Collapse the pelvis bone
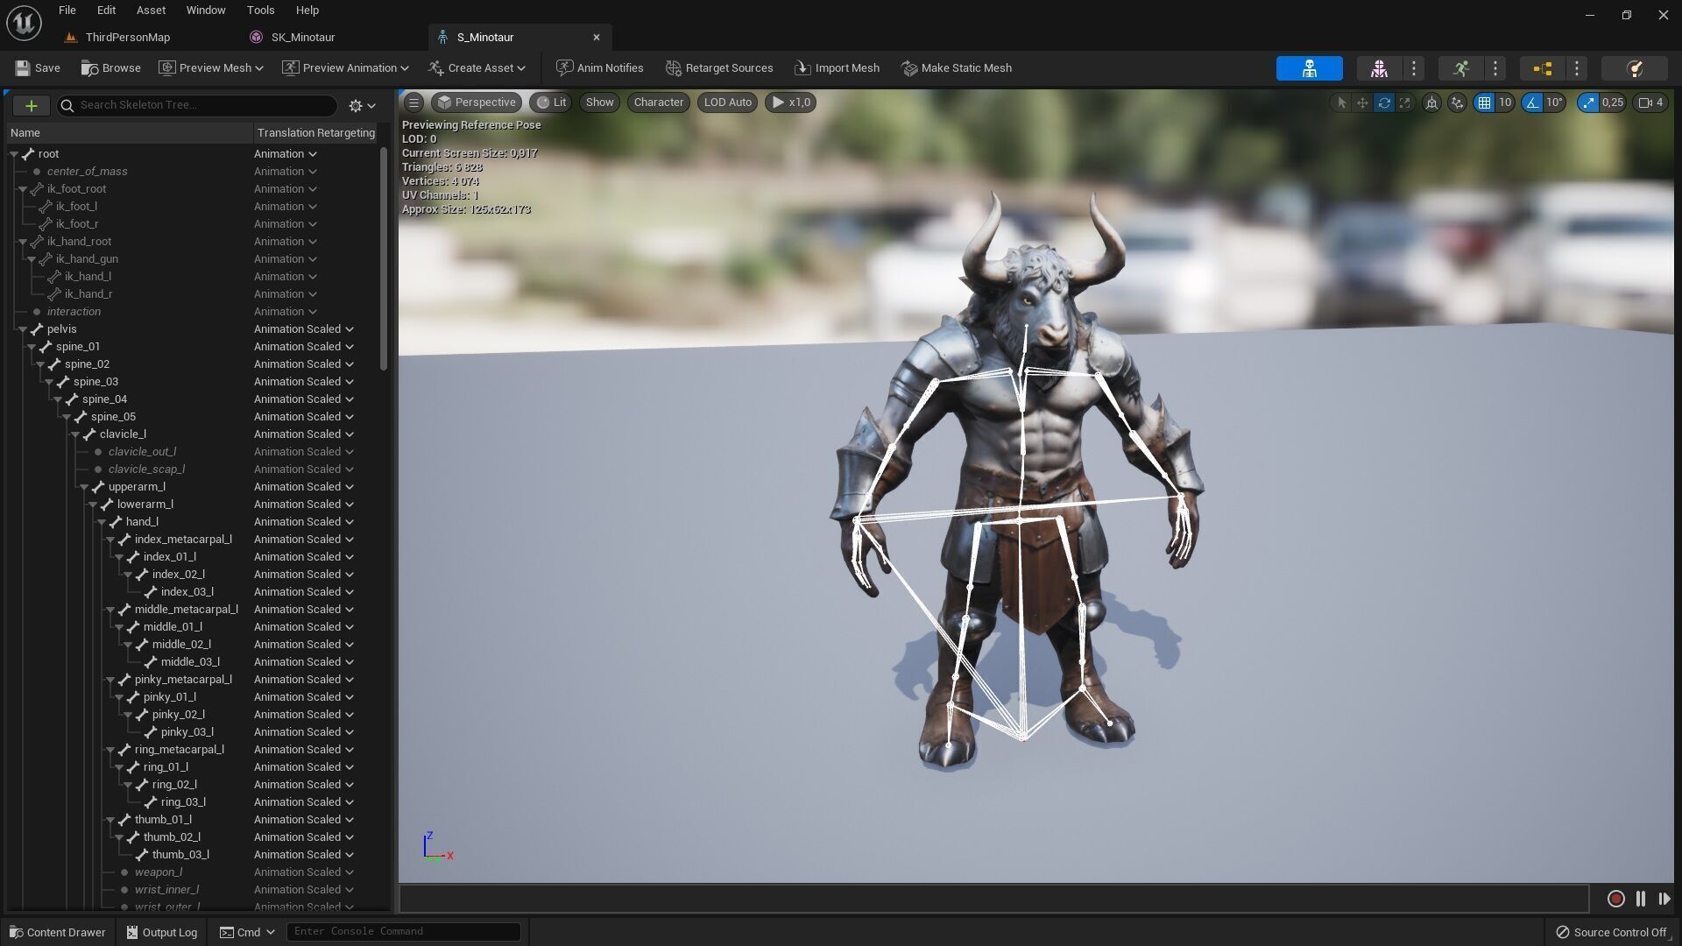The width and height of the screenshot is (1682, 946). coord(23,329)
